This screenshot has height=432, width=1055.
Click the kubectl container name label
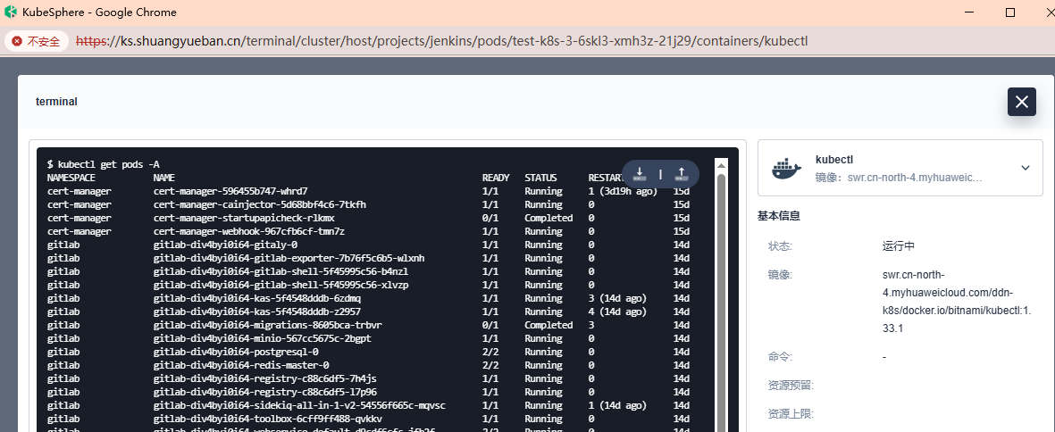pyautogui.click(x=834, y=159)
